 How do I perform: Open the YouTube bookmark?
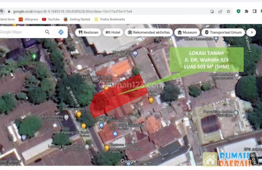[x=51, y=19]
